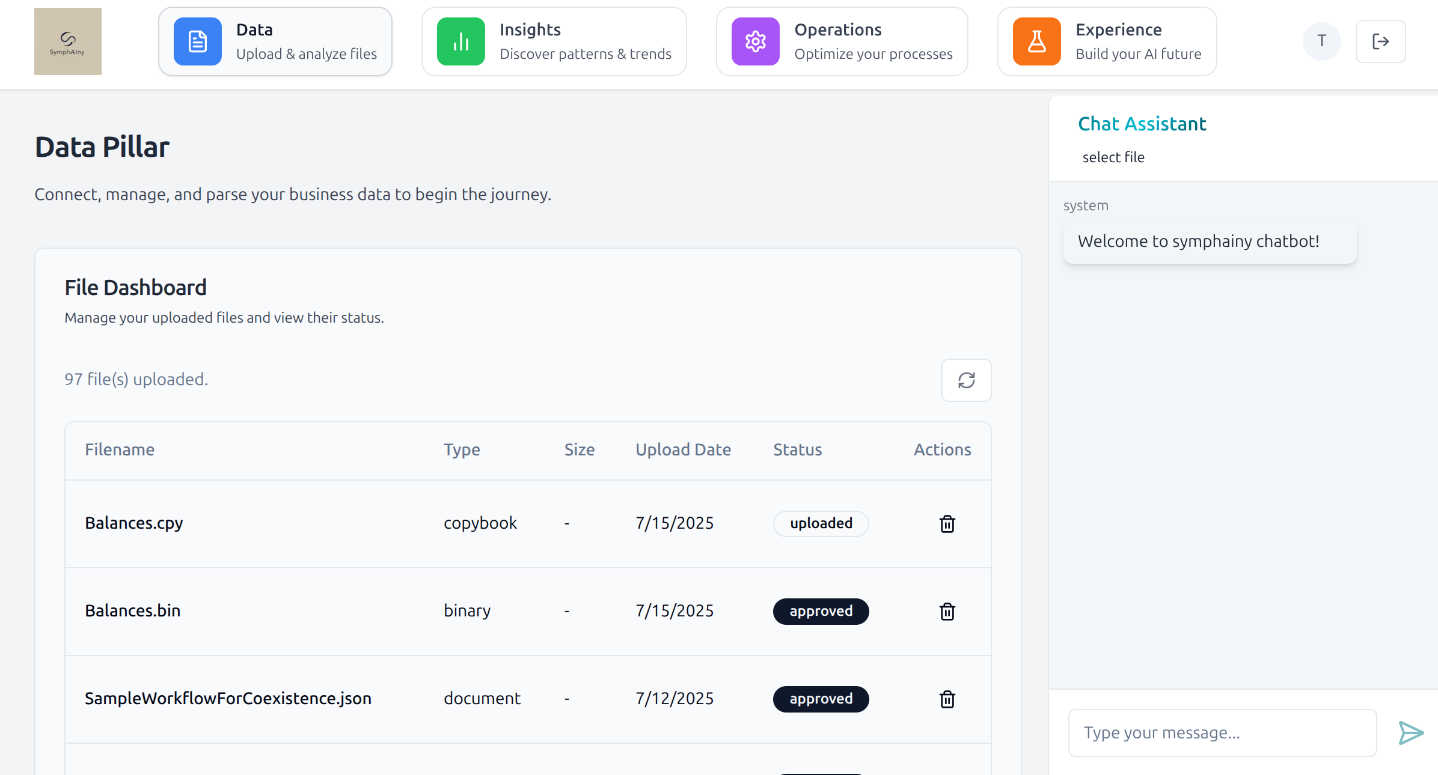
Task: Delete SampleWorkflowForCoexistence.json file
Action: [x=947, y=699]
